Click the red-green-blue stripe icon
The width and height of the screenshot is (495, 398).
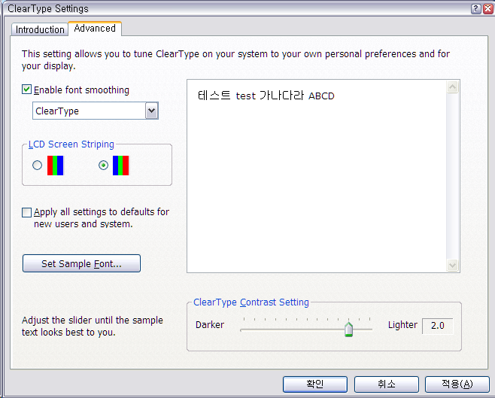click(55, 166)
